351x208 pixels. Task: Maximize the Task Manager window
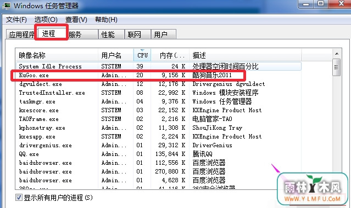point(321,4)
